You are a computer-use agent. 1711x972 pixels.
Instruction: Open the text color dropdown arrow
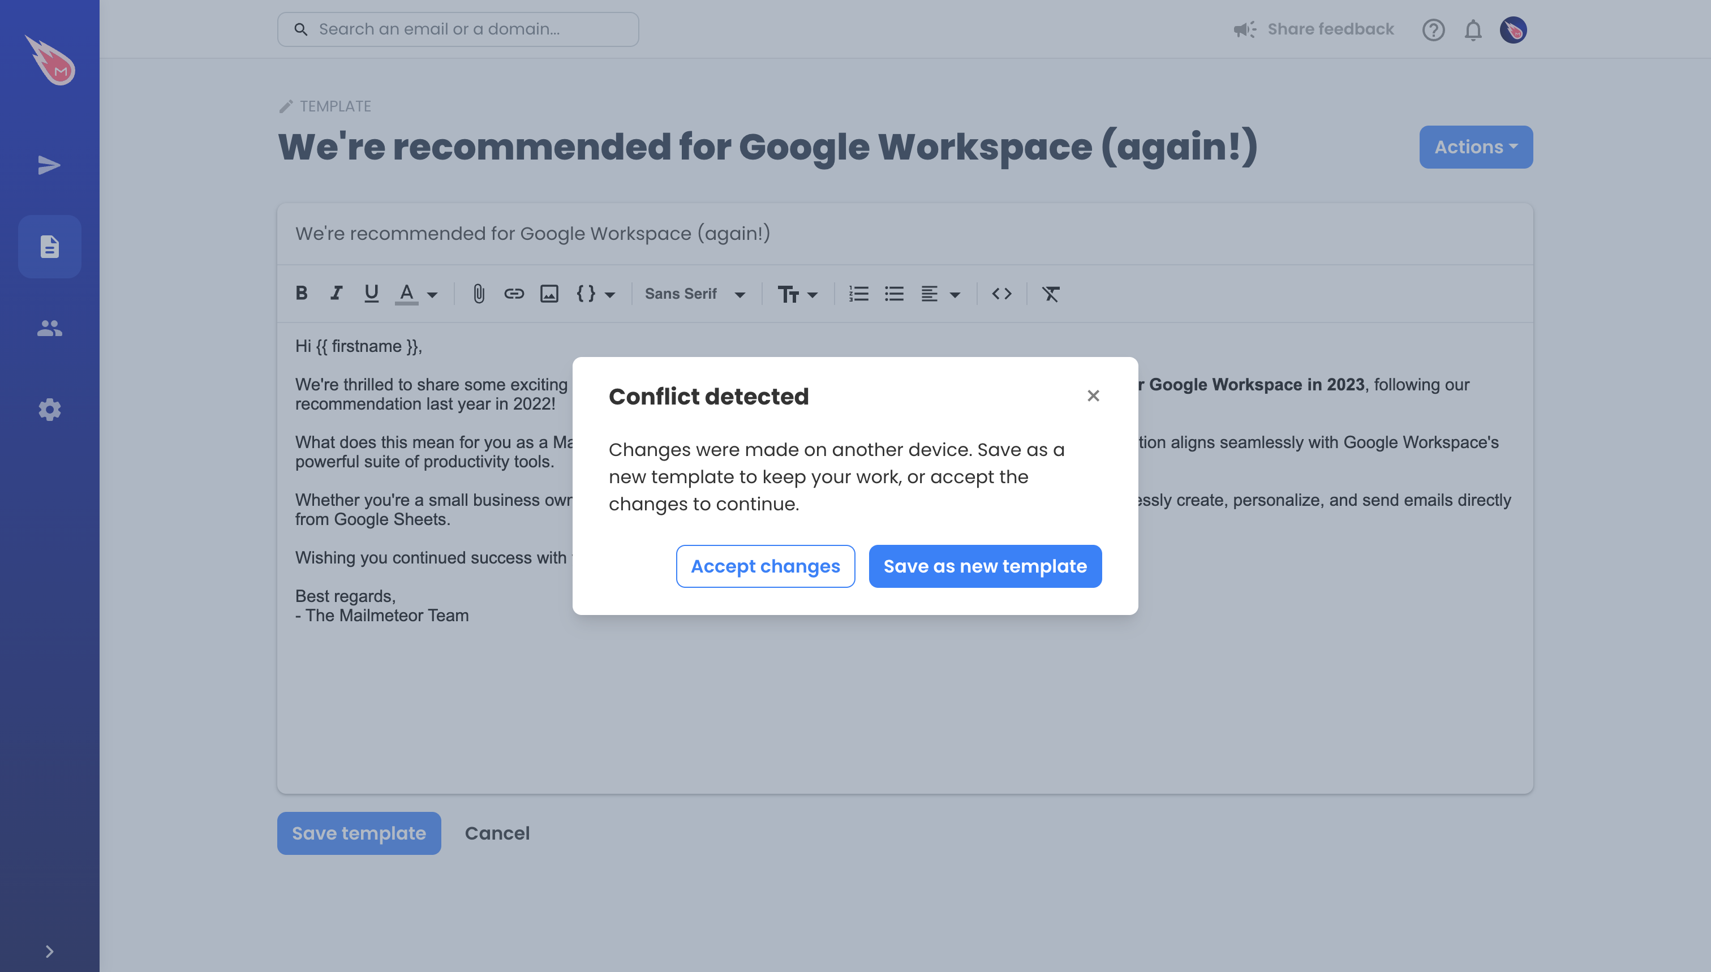point(433,294)
